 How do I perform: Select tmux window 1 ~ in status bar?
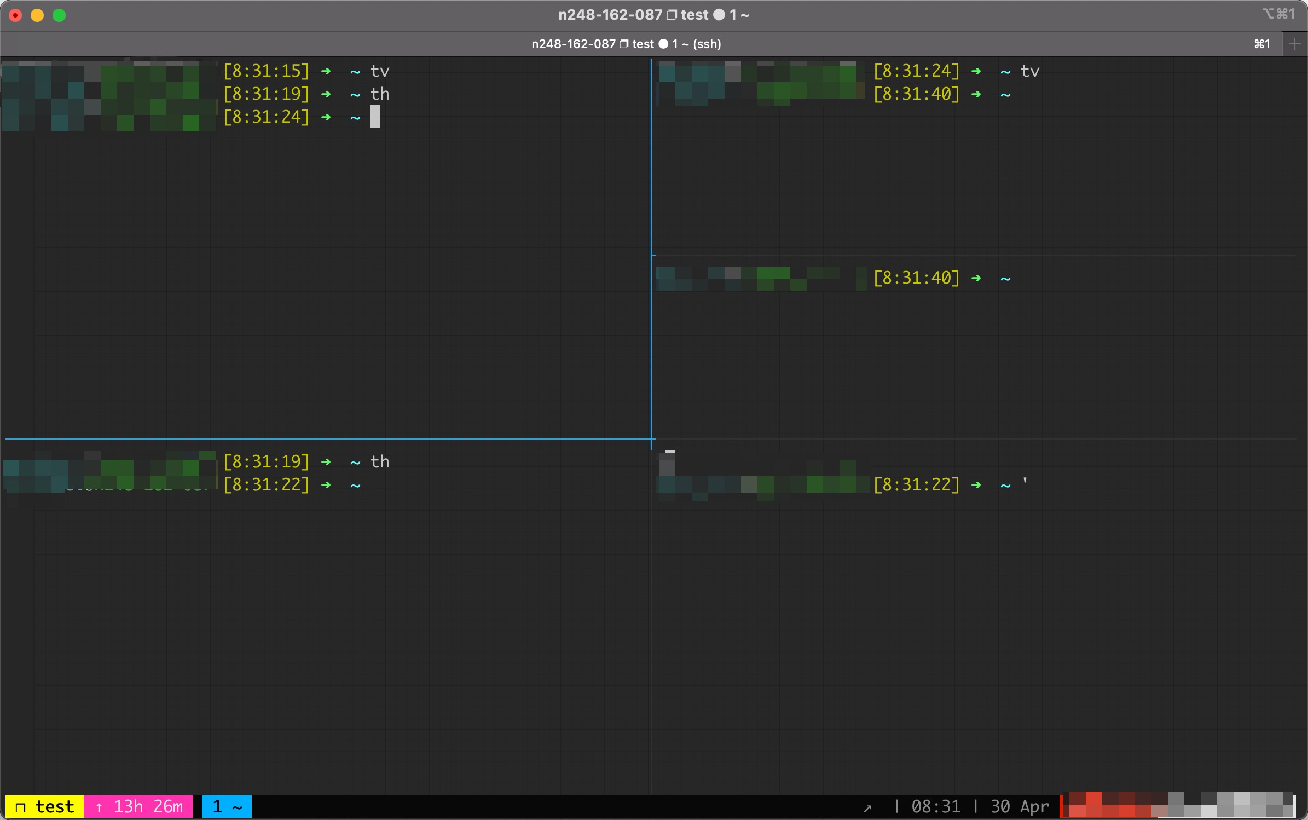[x=227, y=806]
